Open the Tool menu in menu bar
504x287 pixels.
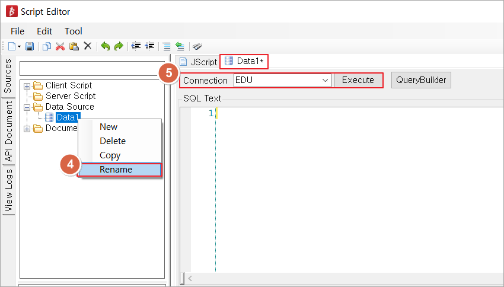pyautogui.click(x=74, y=31)
